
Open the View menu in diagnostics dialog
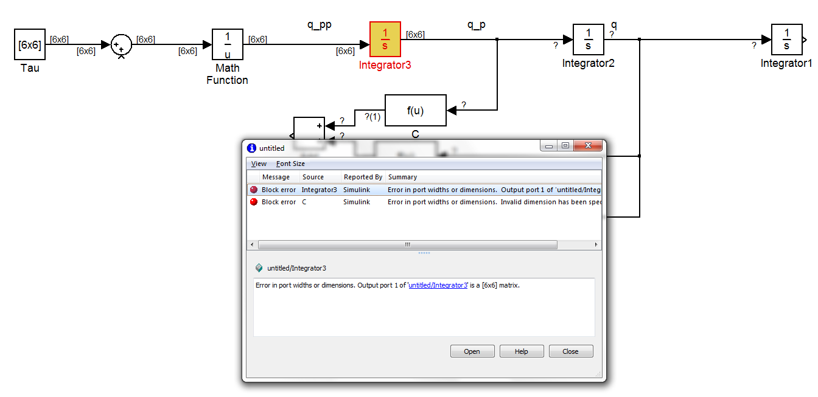[x=259, y=164]
